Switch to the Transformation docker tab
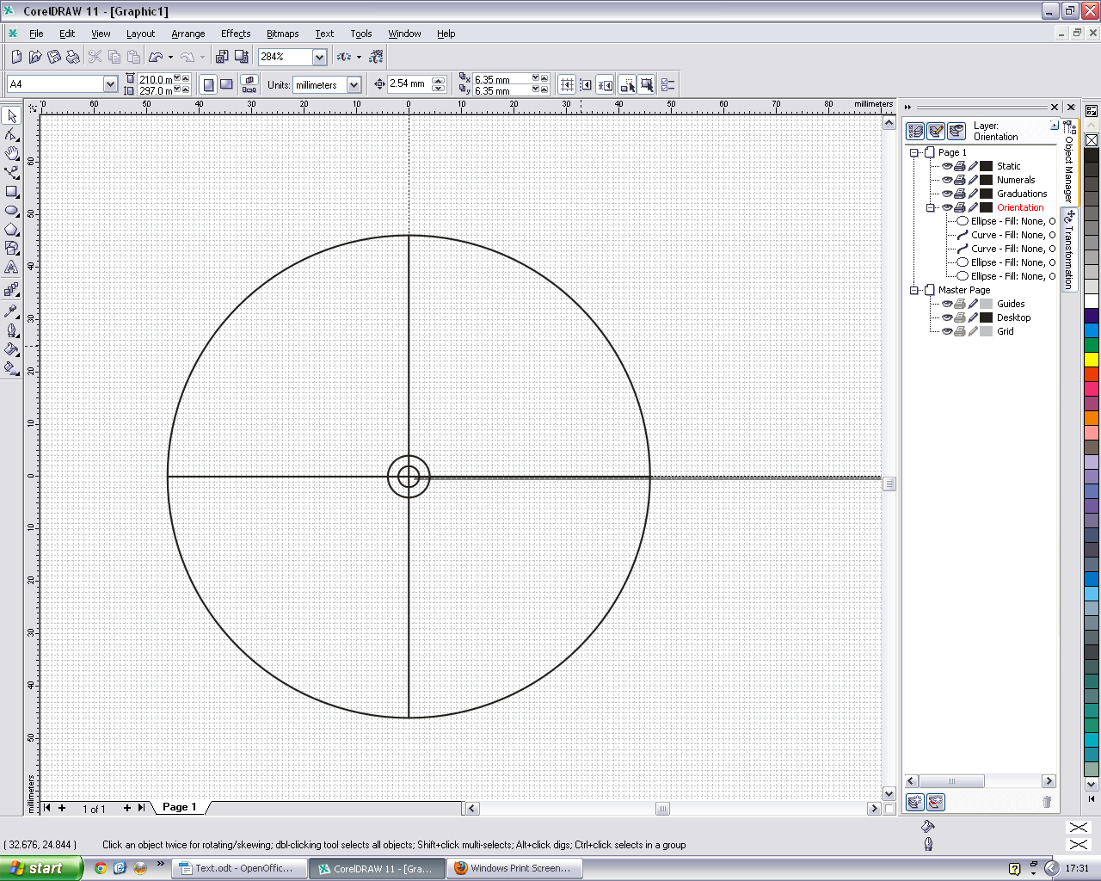Screen dimensions: 1101x881 pyautogui.click(x=1069, y=250)
